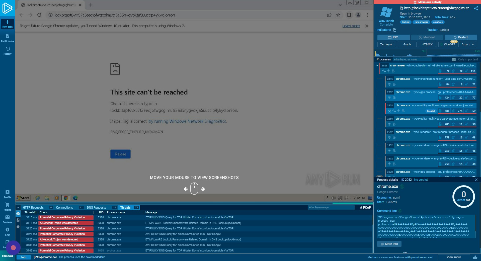Click the MalConf button
481x261 pixels.
click(x=427, y=37)
